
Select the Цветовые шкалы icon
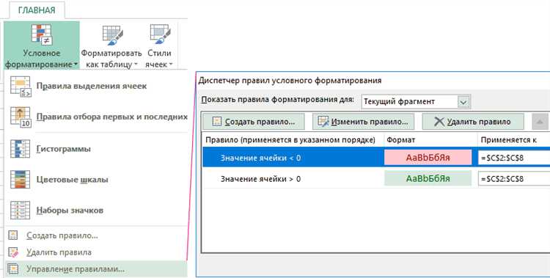[x=20, y=180]
